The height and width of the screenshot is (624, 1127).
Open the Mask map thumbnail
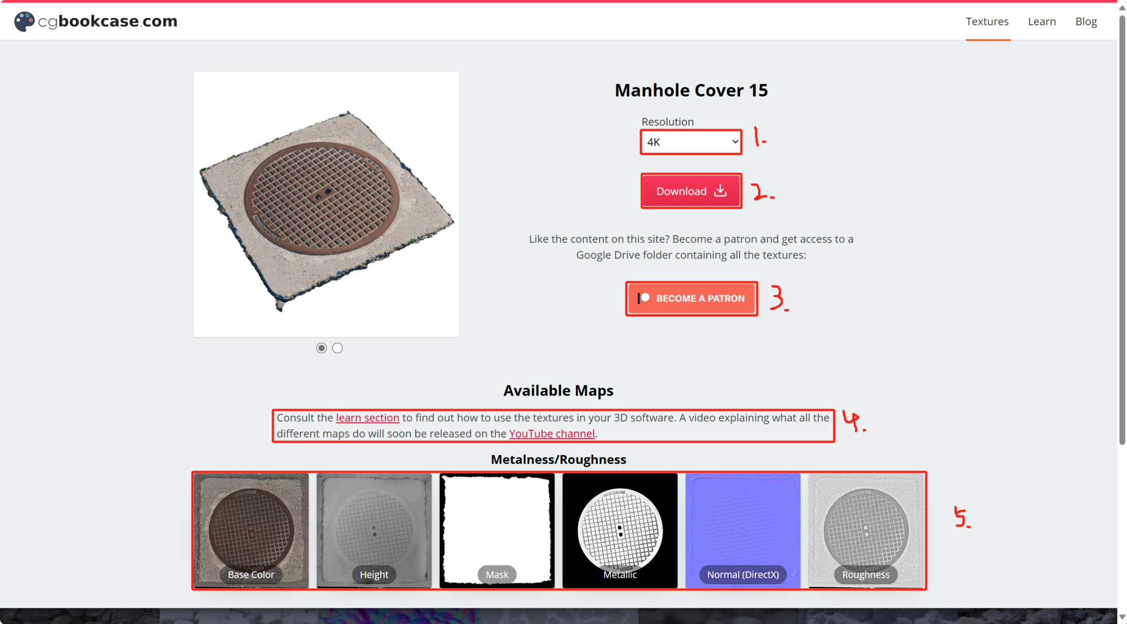tap(497, 530)
